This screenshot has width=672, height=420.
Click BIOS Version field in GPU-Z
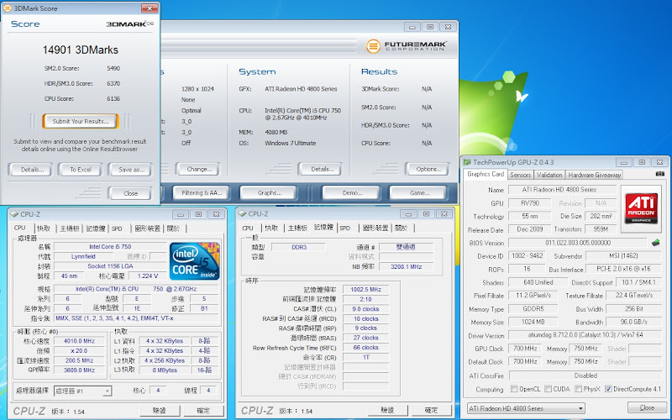coord(577,243)
